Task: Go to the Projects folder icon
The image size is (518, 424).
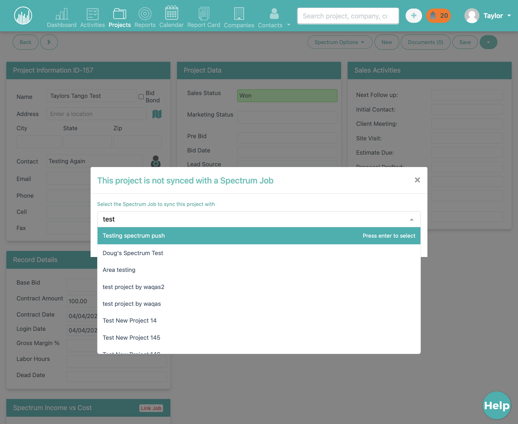Action: (120, 14)
